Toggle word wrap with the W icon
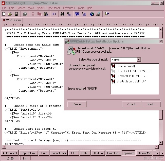Screen dimensions: 165x161 (77, 14)
